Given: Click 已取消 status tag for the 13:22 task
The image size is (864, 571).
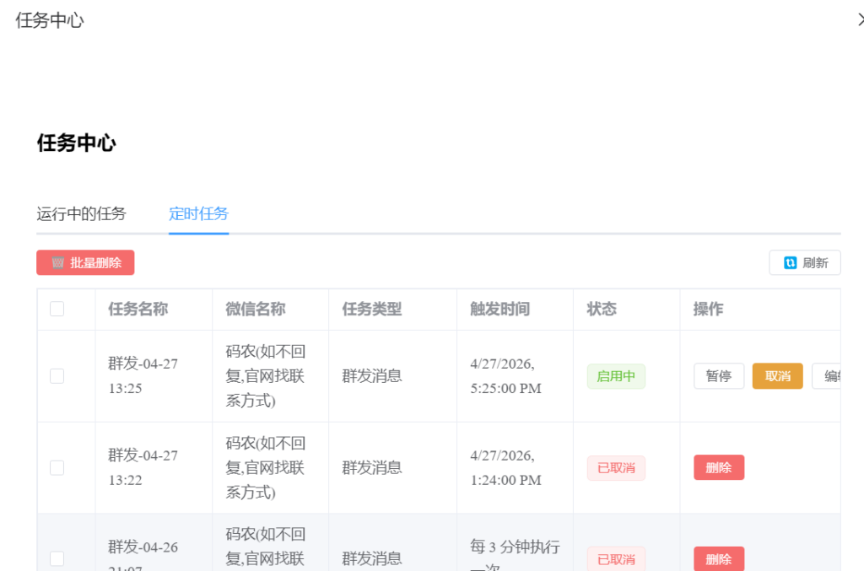Looking at the screenshot, I should click(616, 467).
